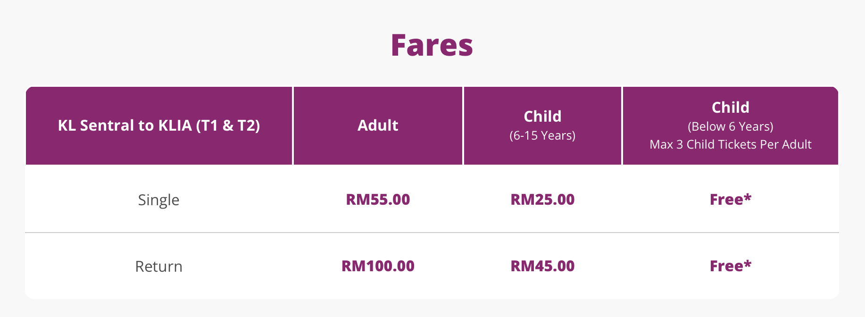The image size is (865, 317).
Task: Select the Single row label
Action: [x=158, y=200]
